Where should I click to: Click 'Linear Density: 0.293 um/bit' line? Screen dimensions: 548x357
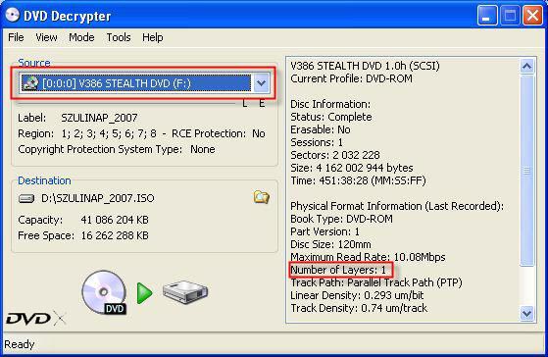coord(357,295)
